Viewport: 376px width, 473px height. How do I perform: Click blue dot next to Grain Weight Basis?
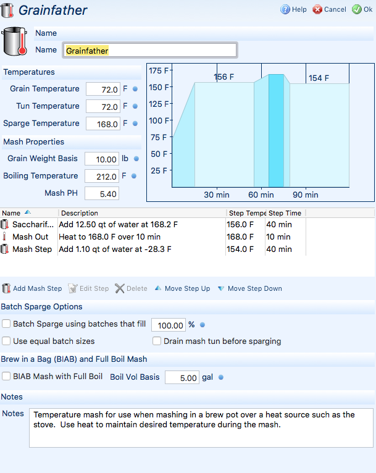[136, 159]
